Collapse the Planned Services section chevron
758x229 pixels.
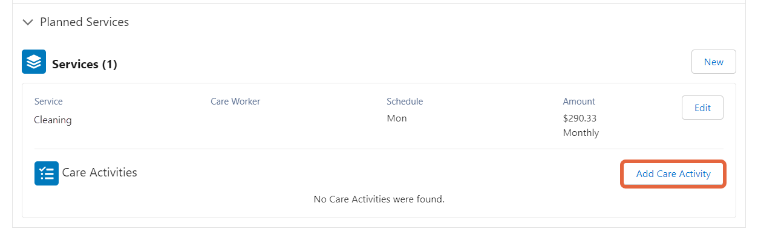(x=27, y=22)
